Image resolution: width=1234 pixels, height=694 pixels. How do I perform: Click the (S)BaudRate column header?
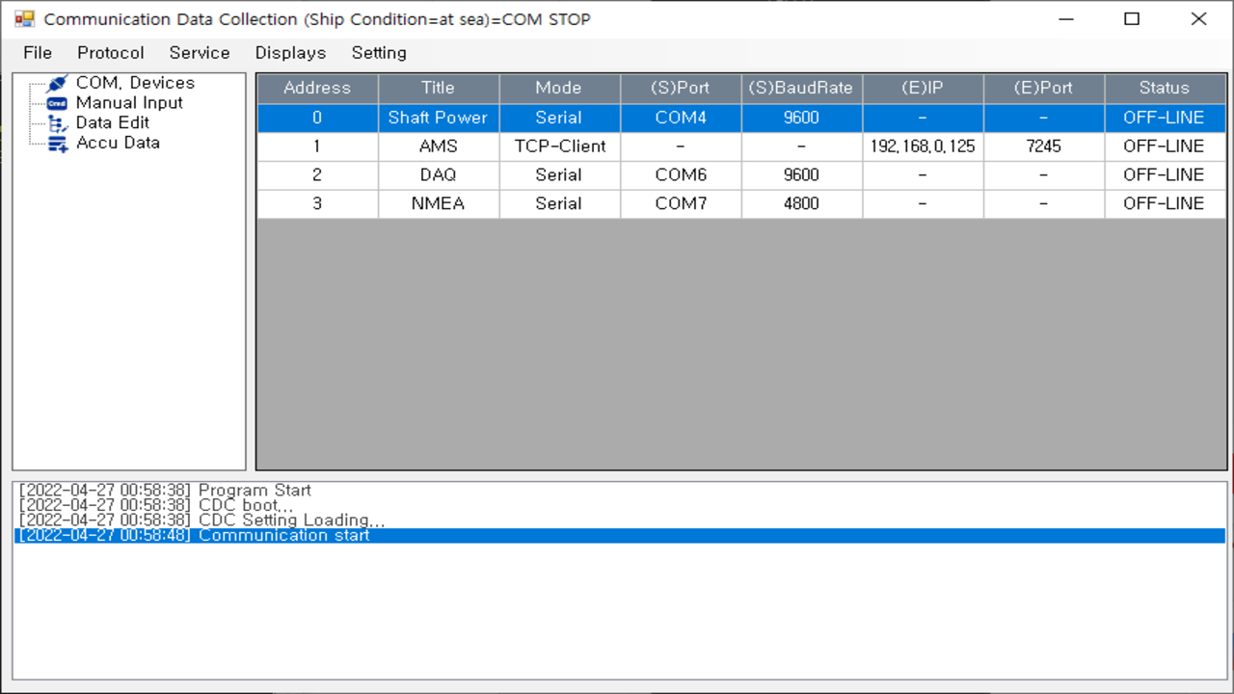point(802,88)
